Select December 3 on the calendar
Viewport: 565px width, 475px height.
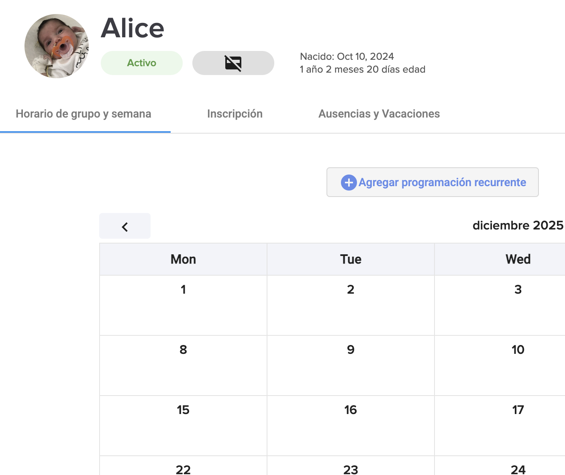click(x=500, y=305)
